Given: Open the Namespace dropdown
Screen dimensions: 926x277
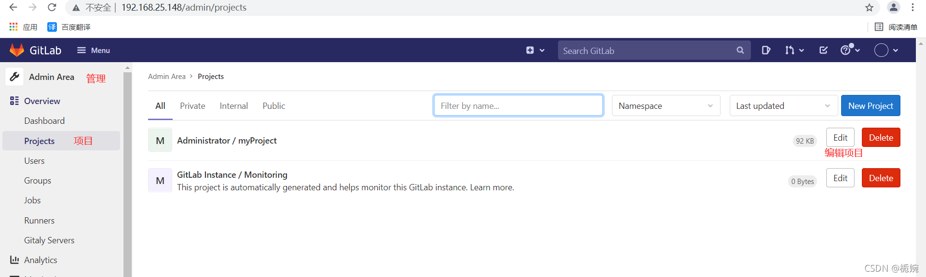Looking at the screenshot, I should (x=666, y=106).
